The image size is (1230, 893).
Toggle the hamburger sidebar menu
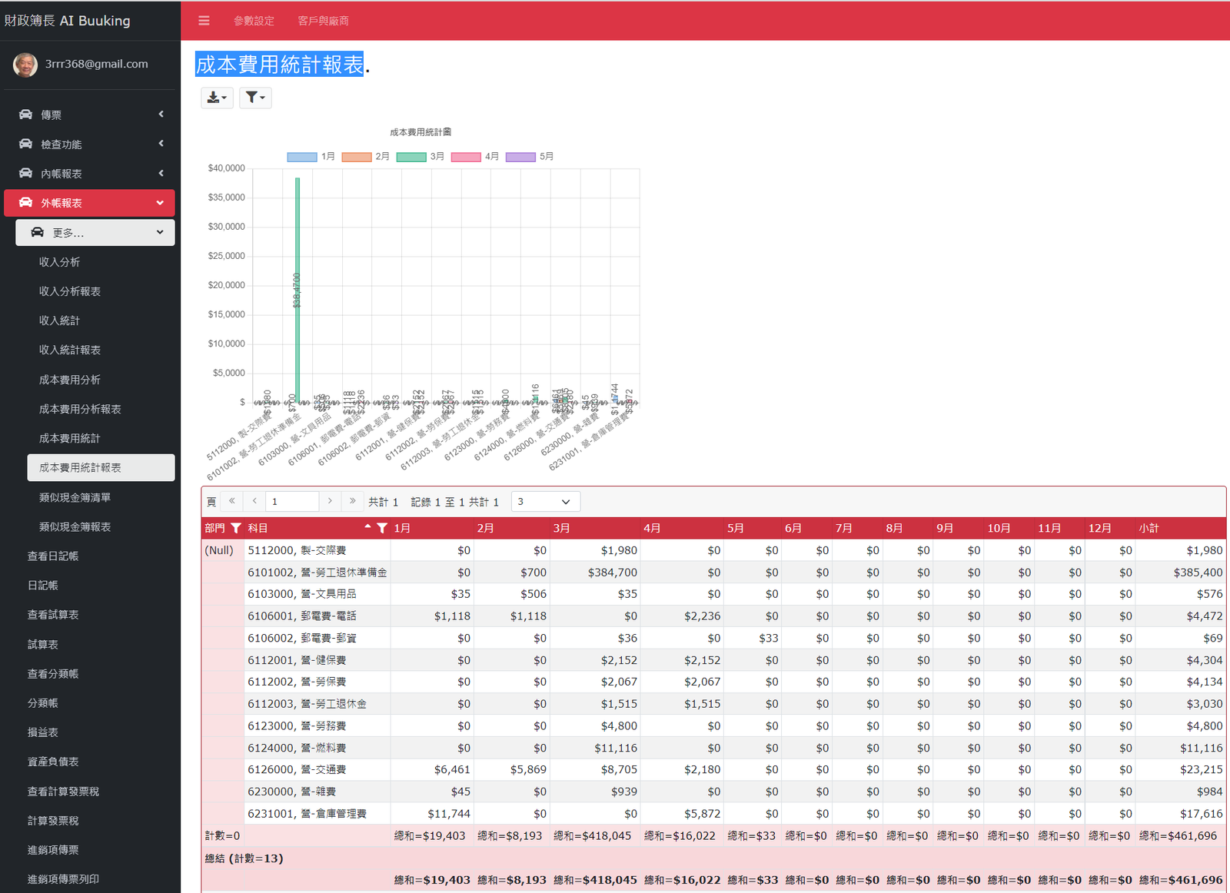click(204, 21)
